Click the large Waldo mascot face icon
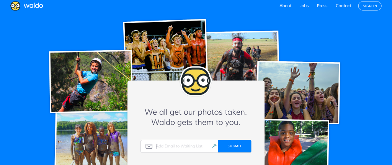Viewport: 392px width, 165px height. pos(196,81)
